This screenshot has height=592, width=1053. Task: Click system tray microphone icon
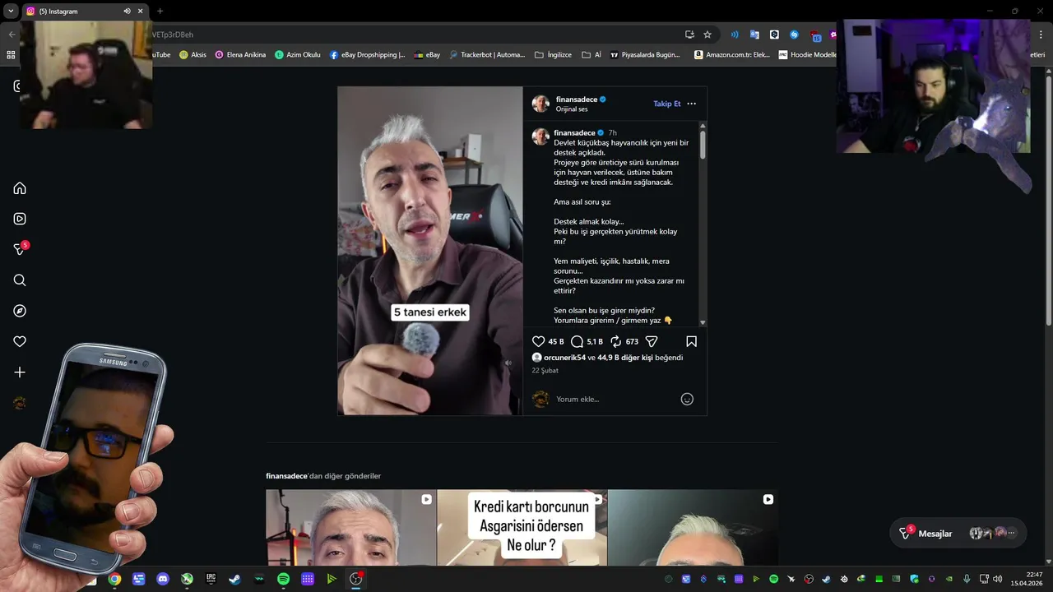pos(967,579)
